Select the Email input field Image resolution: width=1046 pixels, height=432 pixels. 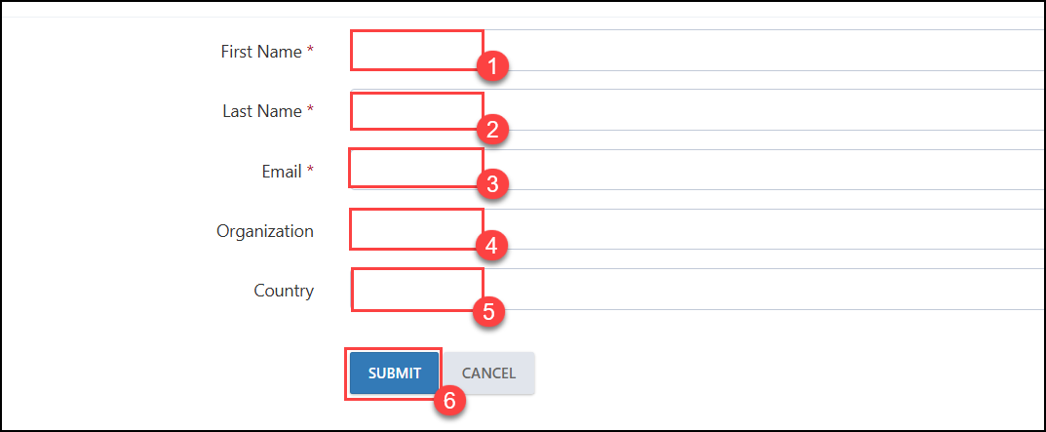point(698,170)
